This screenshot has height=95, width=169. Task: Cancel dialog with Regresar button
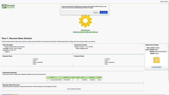click(96, 12)
